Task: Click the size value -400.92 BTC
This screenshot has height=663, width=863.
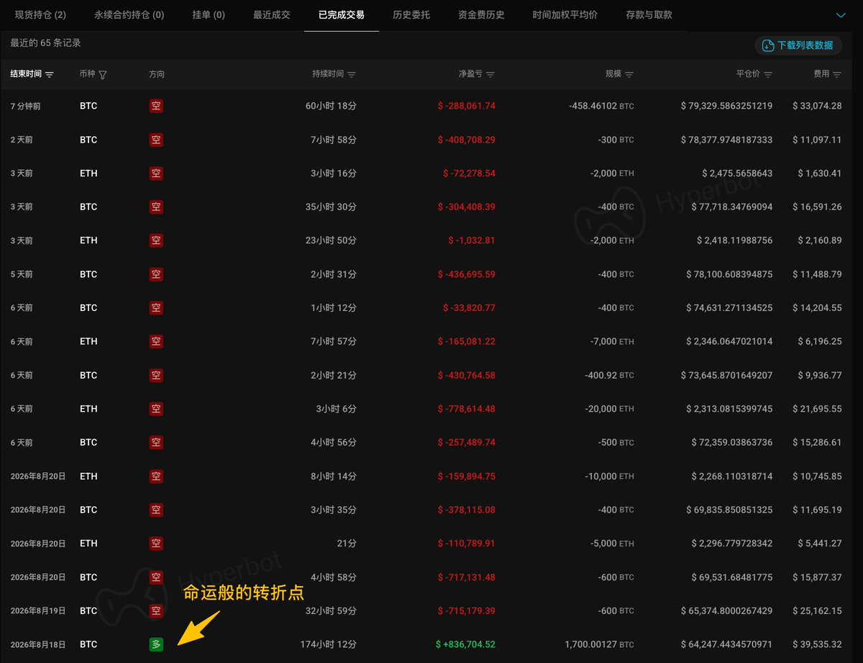Action: pos(611,375)
